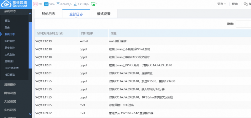
Task: Open the 语言 language dropdown
Action: point(222,4)
